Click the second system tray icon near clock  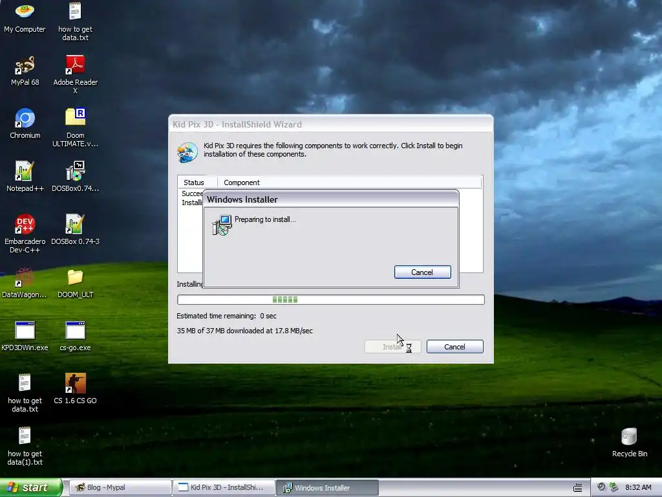pyautogui.click(x=614, y=487)
